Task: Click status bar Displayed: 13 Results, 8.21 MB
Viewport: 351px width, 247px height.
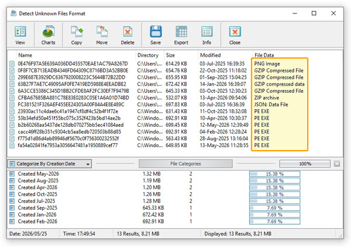Action: [x=238, y=234]
